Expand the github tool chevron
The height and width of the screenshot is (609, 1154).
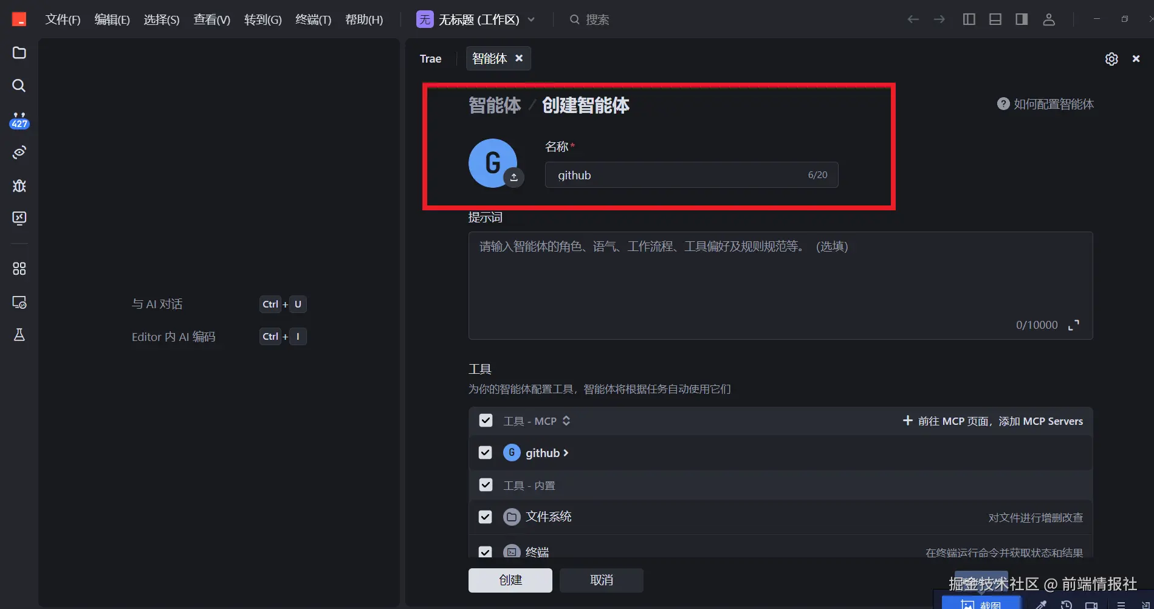point(566,453)
